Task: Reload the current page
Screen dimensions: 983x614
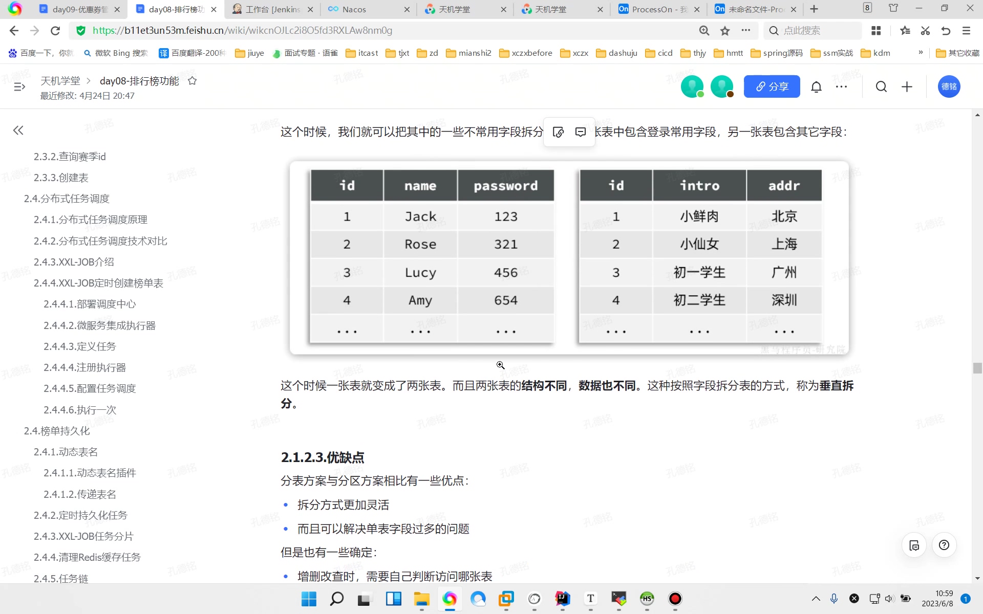Action: (55, 31)
